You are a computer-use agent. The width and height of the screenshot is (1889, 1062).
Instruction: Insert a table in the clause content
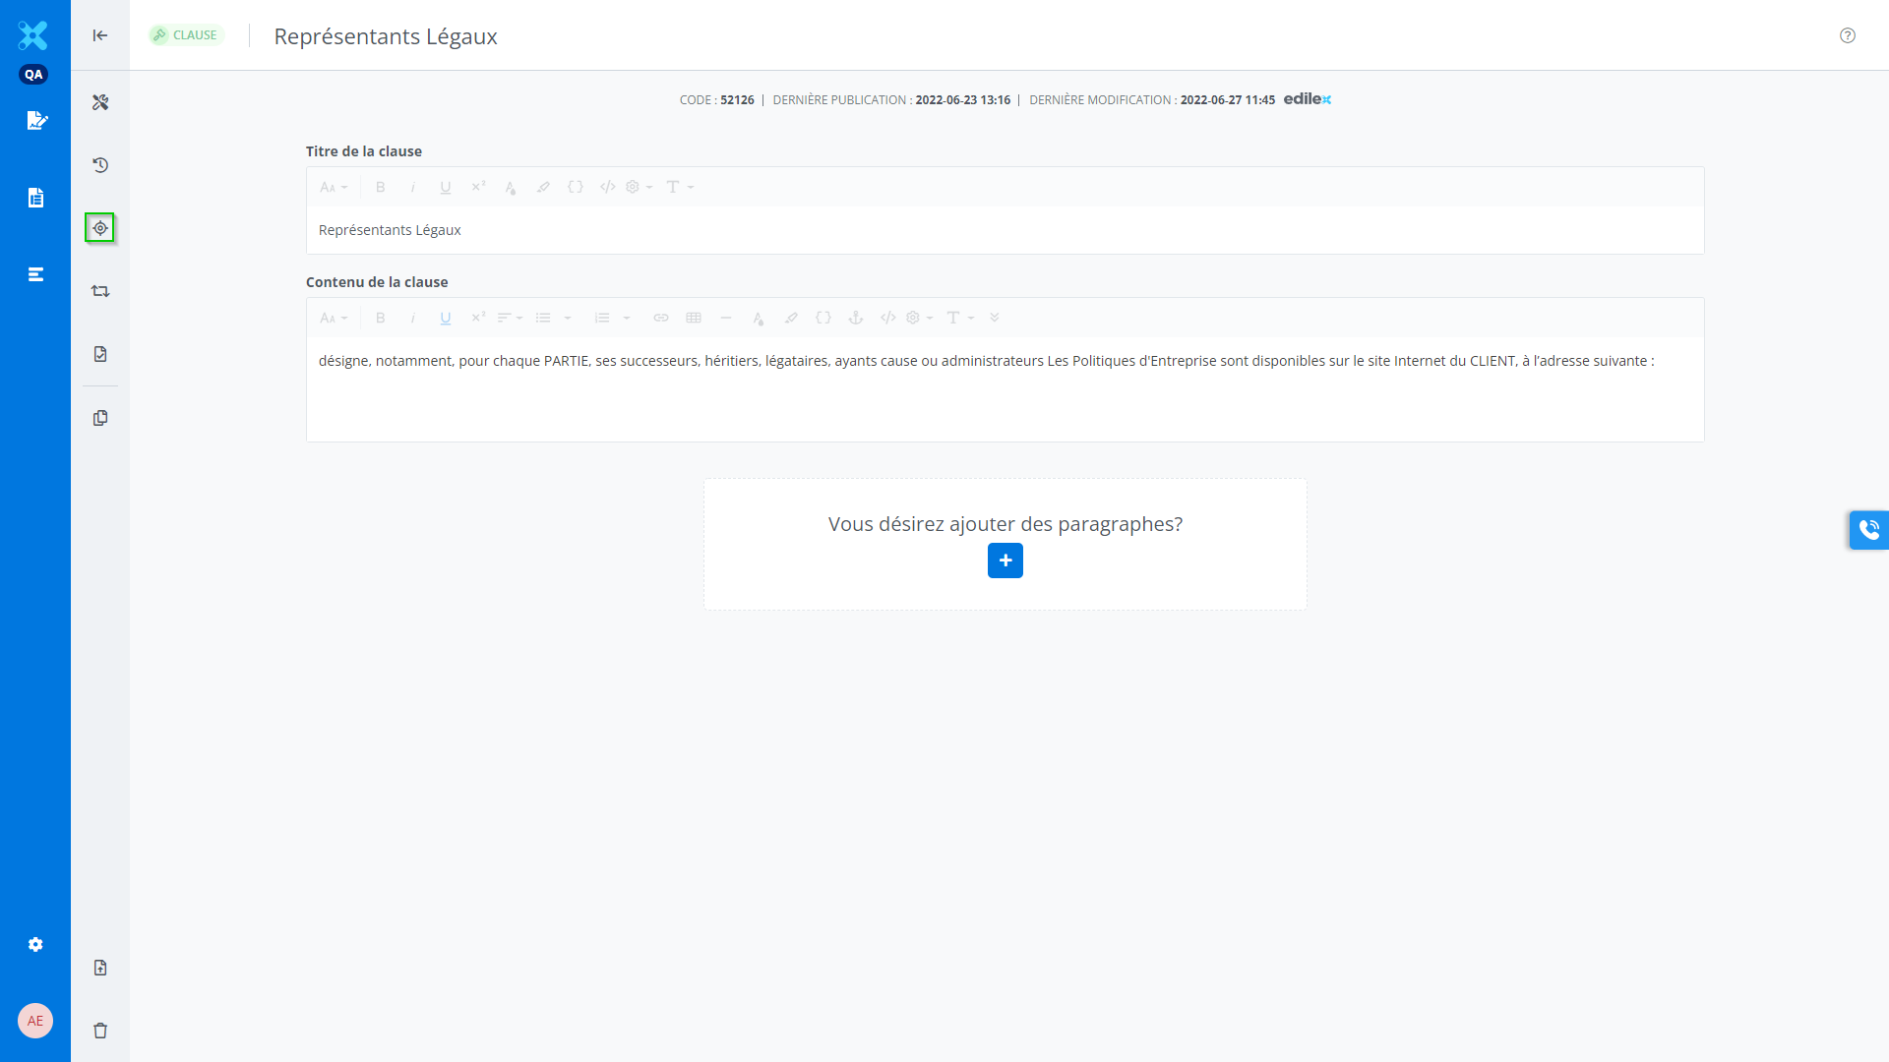click(x=694, y=318)
